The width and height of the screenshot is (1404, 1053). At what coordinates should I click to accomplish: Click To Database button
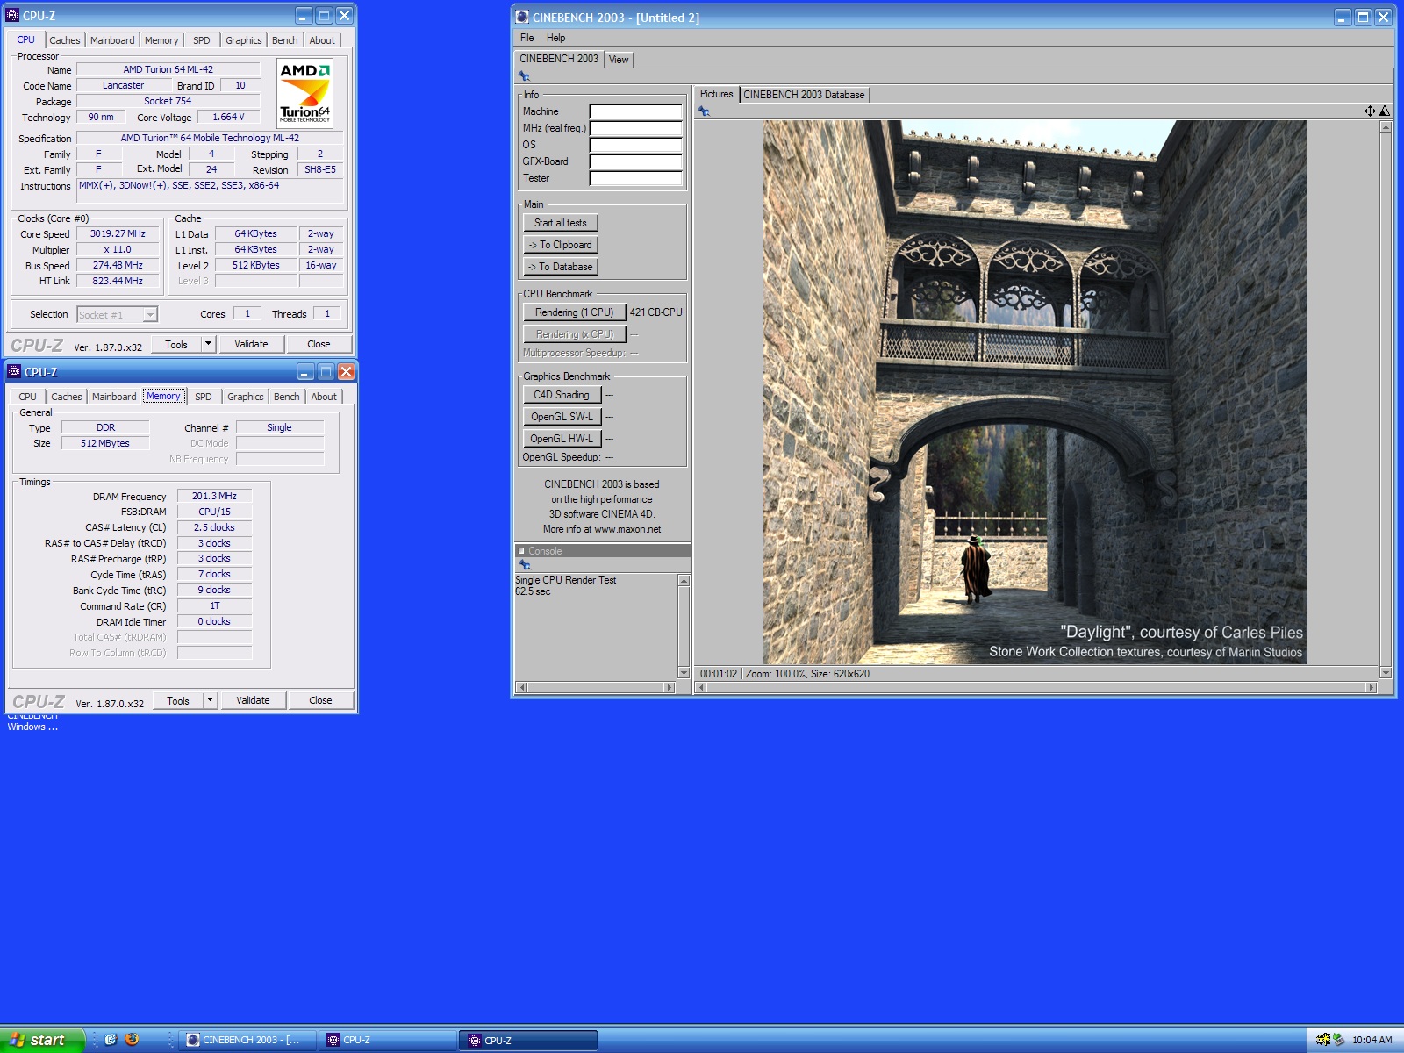click(561, 267)
